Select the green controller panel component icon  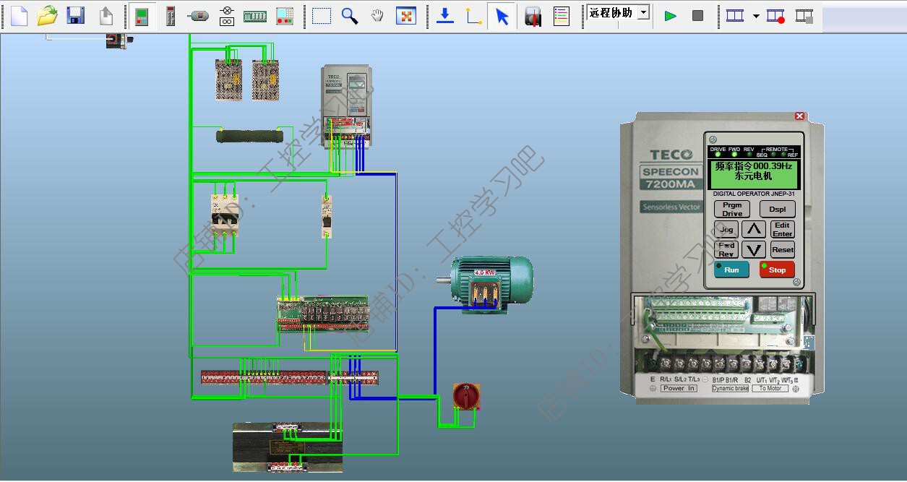point(142,16)
